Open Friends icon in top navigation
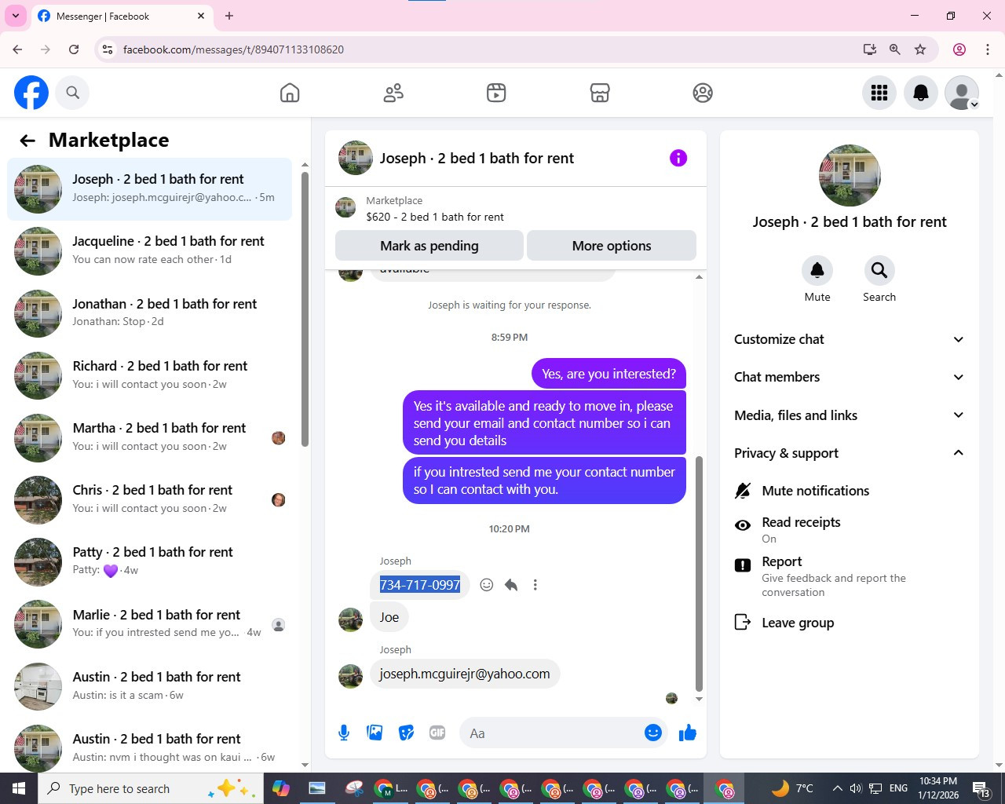Screen dimensions: 1005x804 [x=393, y=93]
